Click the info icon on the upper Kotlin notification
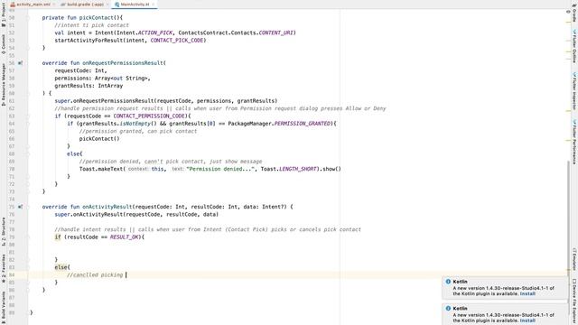This screenshot has width=578, height=325. click(x=448, y=282)
